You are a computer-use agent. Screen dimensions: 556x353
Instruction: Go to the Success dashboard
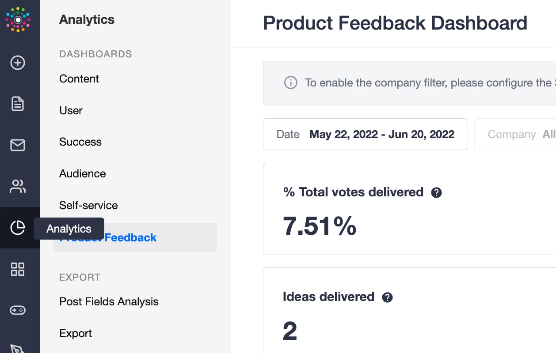80,142
